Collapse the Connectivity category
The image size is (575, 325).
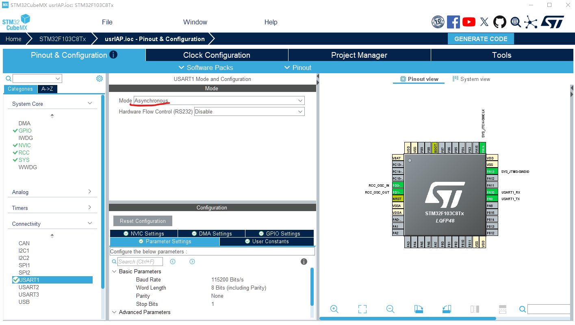point(90,223)
